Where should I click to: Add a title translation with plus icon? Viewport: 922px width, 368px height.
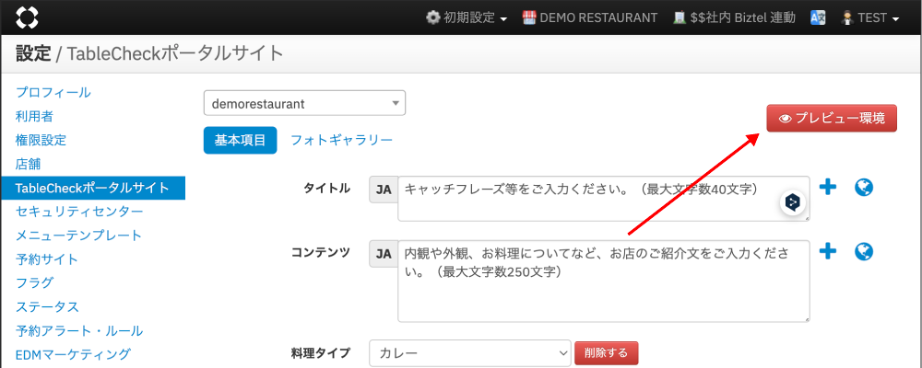pyautogui.click(x=828, y=188)
